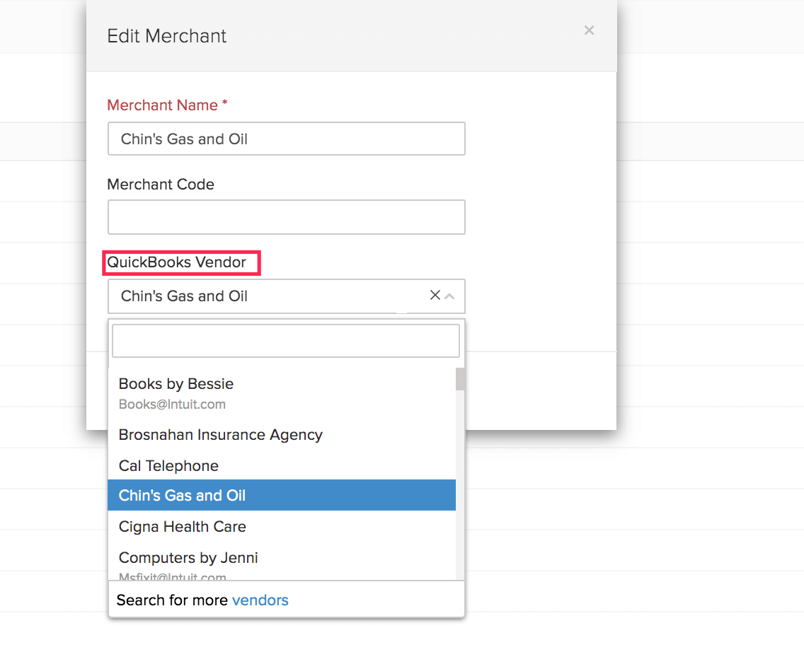Image resolution: width=804 pixels, height=652 pixels.
Task: Open the vendors link to search more
Action: tap(260, 600)
